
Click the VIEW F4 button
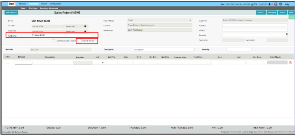282,13
